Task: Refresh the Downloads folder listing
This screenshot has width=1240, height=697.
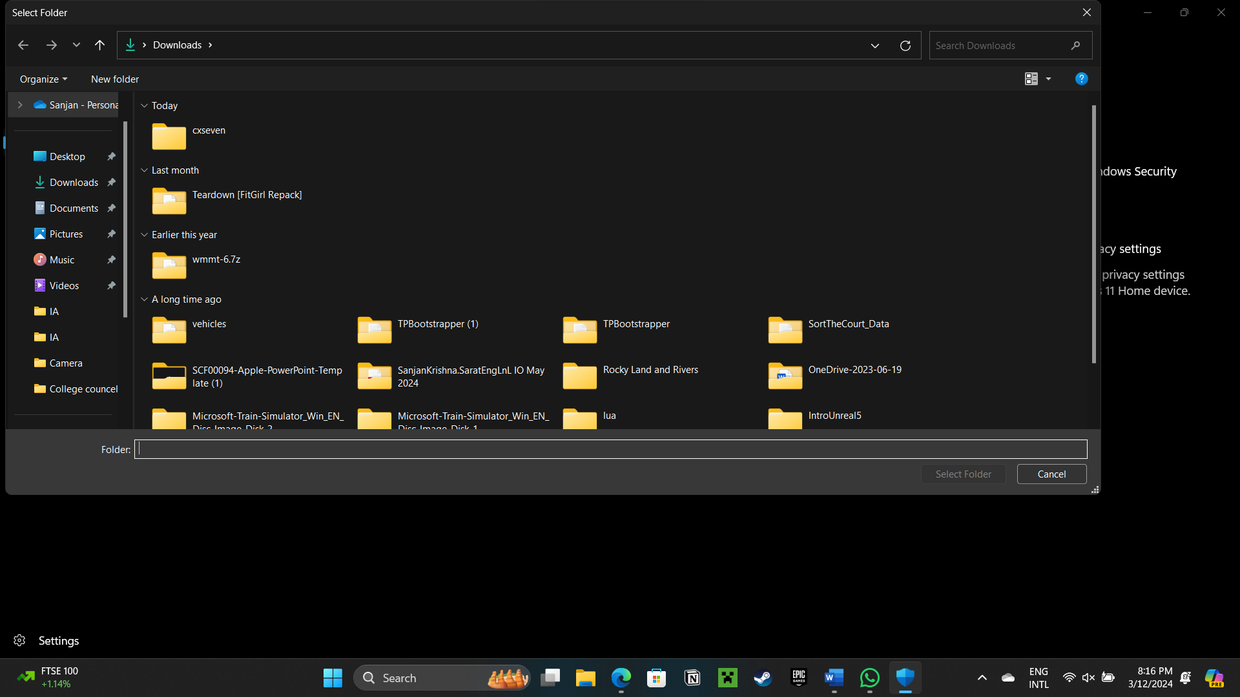Action: coord(905,46)
